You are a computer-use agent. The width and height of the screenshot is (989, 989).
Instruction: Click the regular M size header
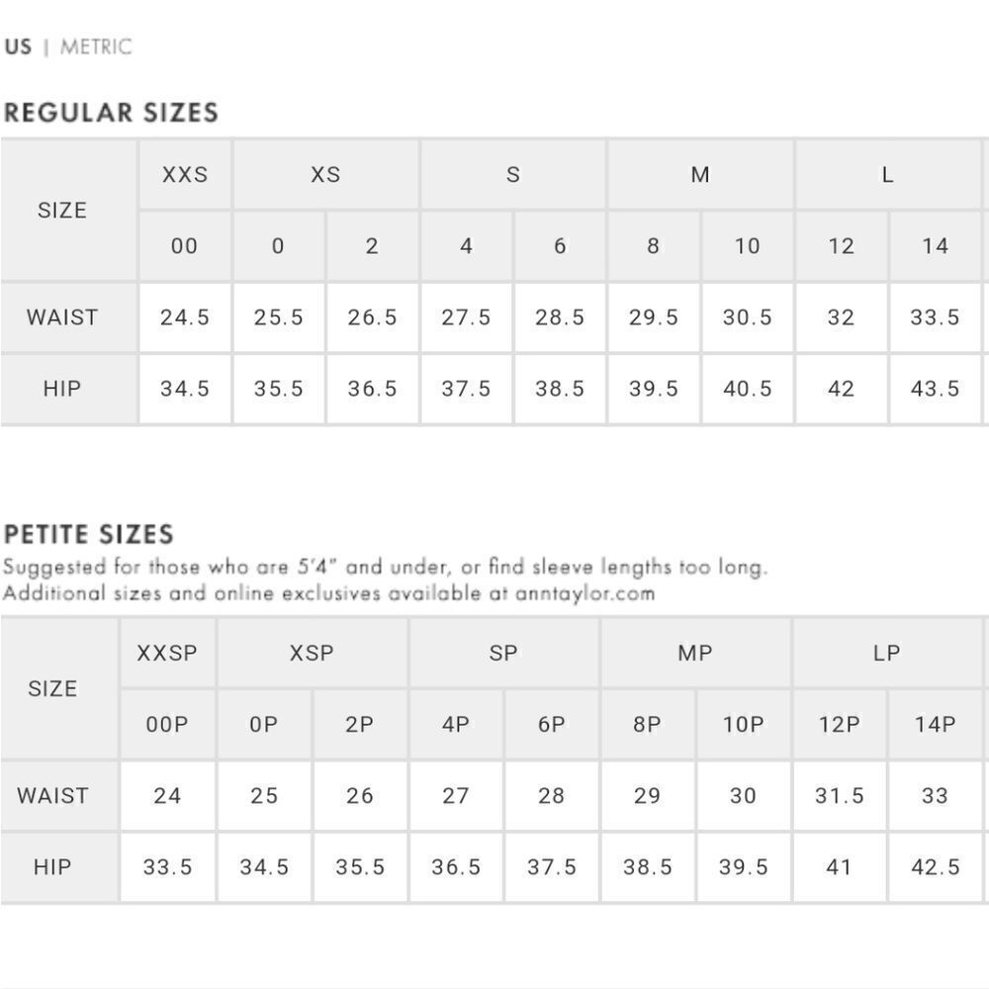(x=700, y=174)
